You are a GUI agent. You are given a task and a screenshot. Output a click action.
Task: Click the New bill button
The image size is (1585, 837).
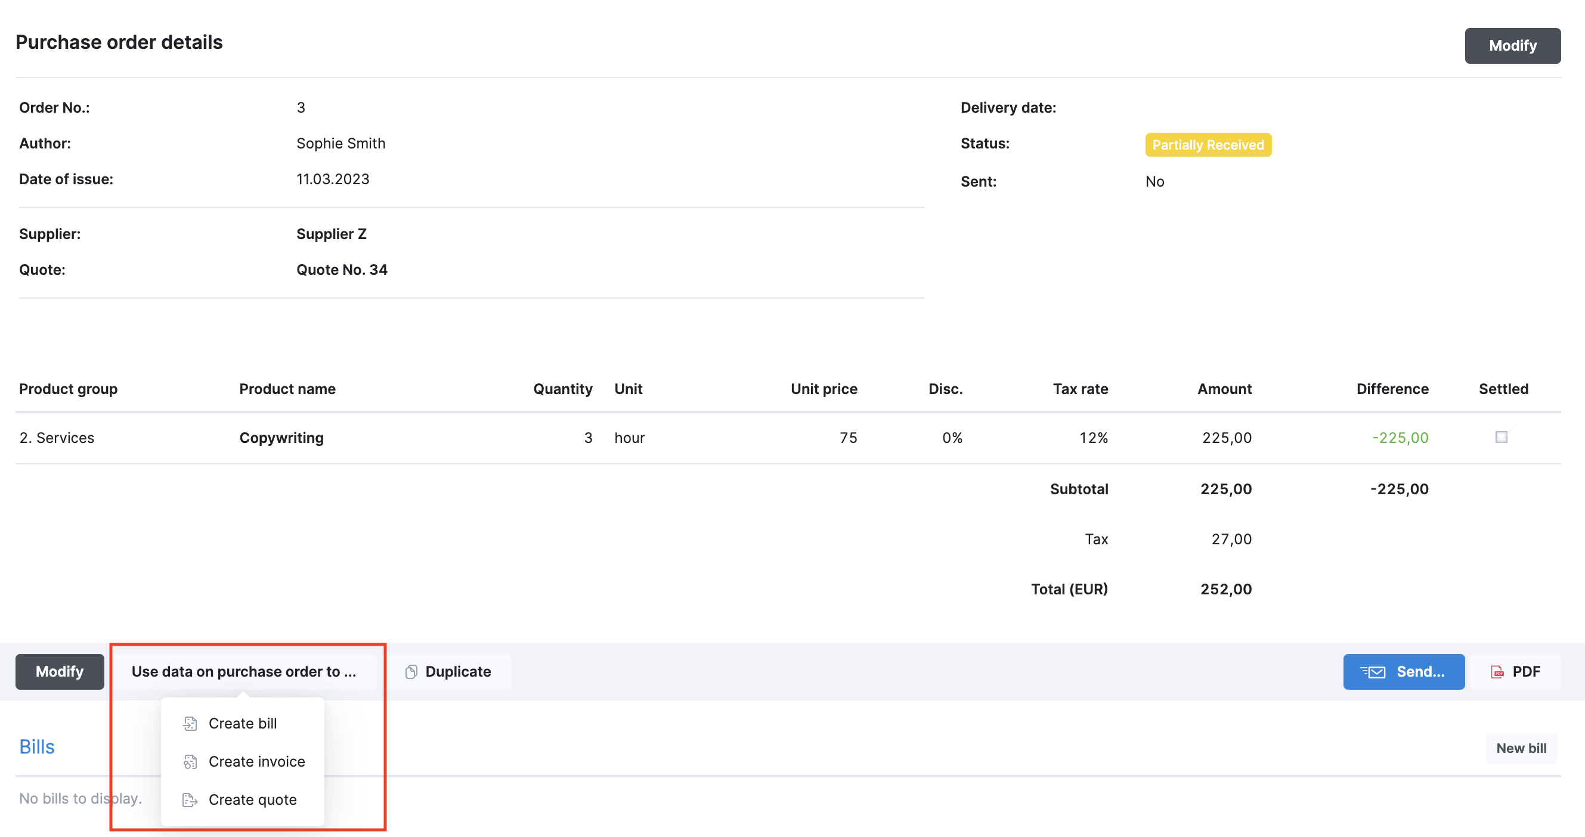pos(1521,748)
